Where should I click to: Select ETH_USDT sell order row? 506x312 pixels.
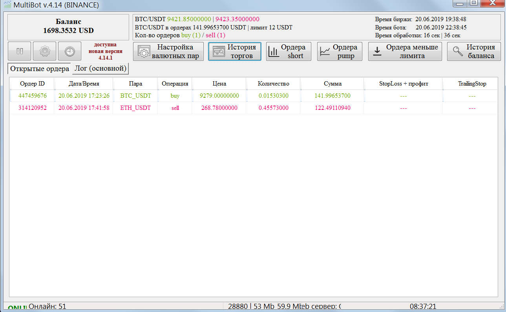135,108
